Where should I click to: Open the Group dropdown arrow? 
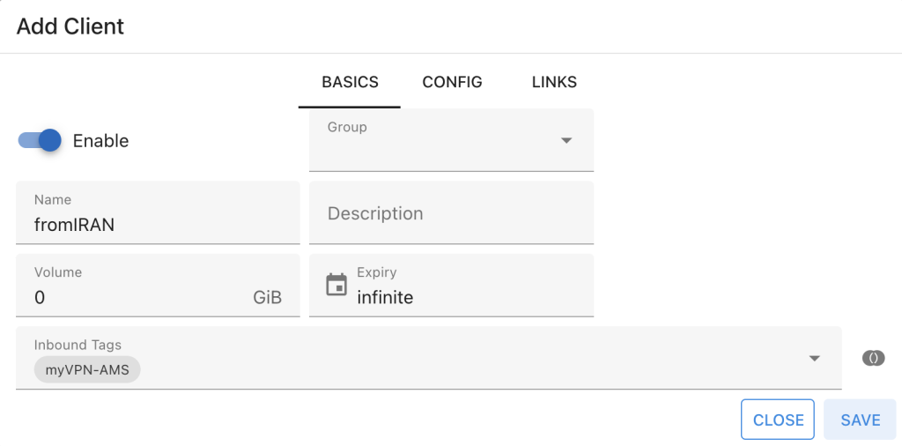click(566, 141)
